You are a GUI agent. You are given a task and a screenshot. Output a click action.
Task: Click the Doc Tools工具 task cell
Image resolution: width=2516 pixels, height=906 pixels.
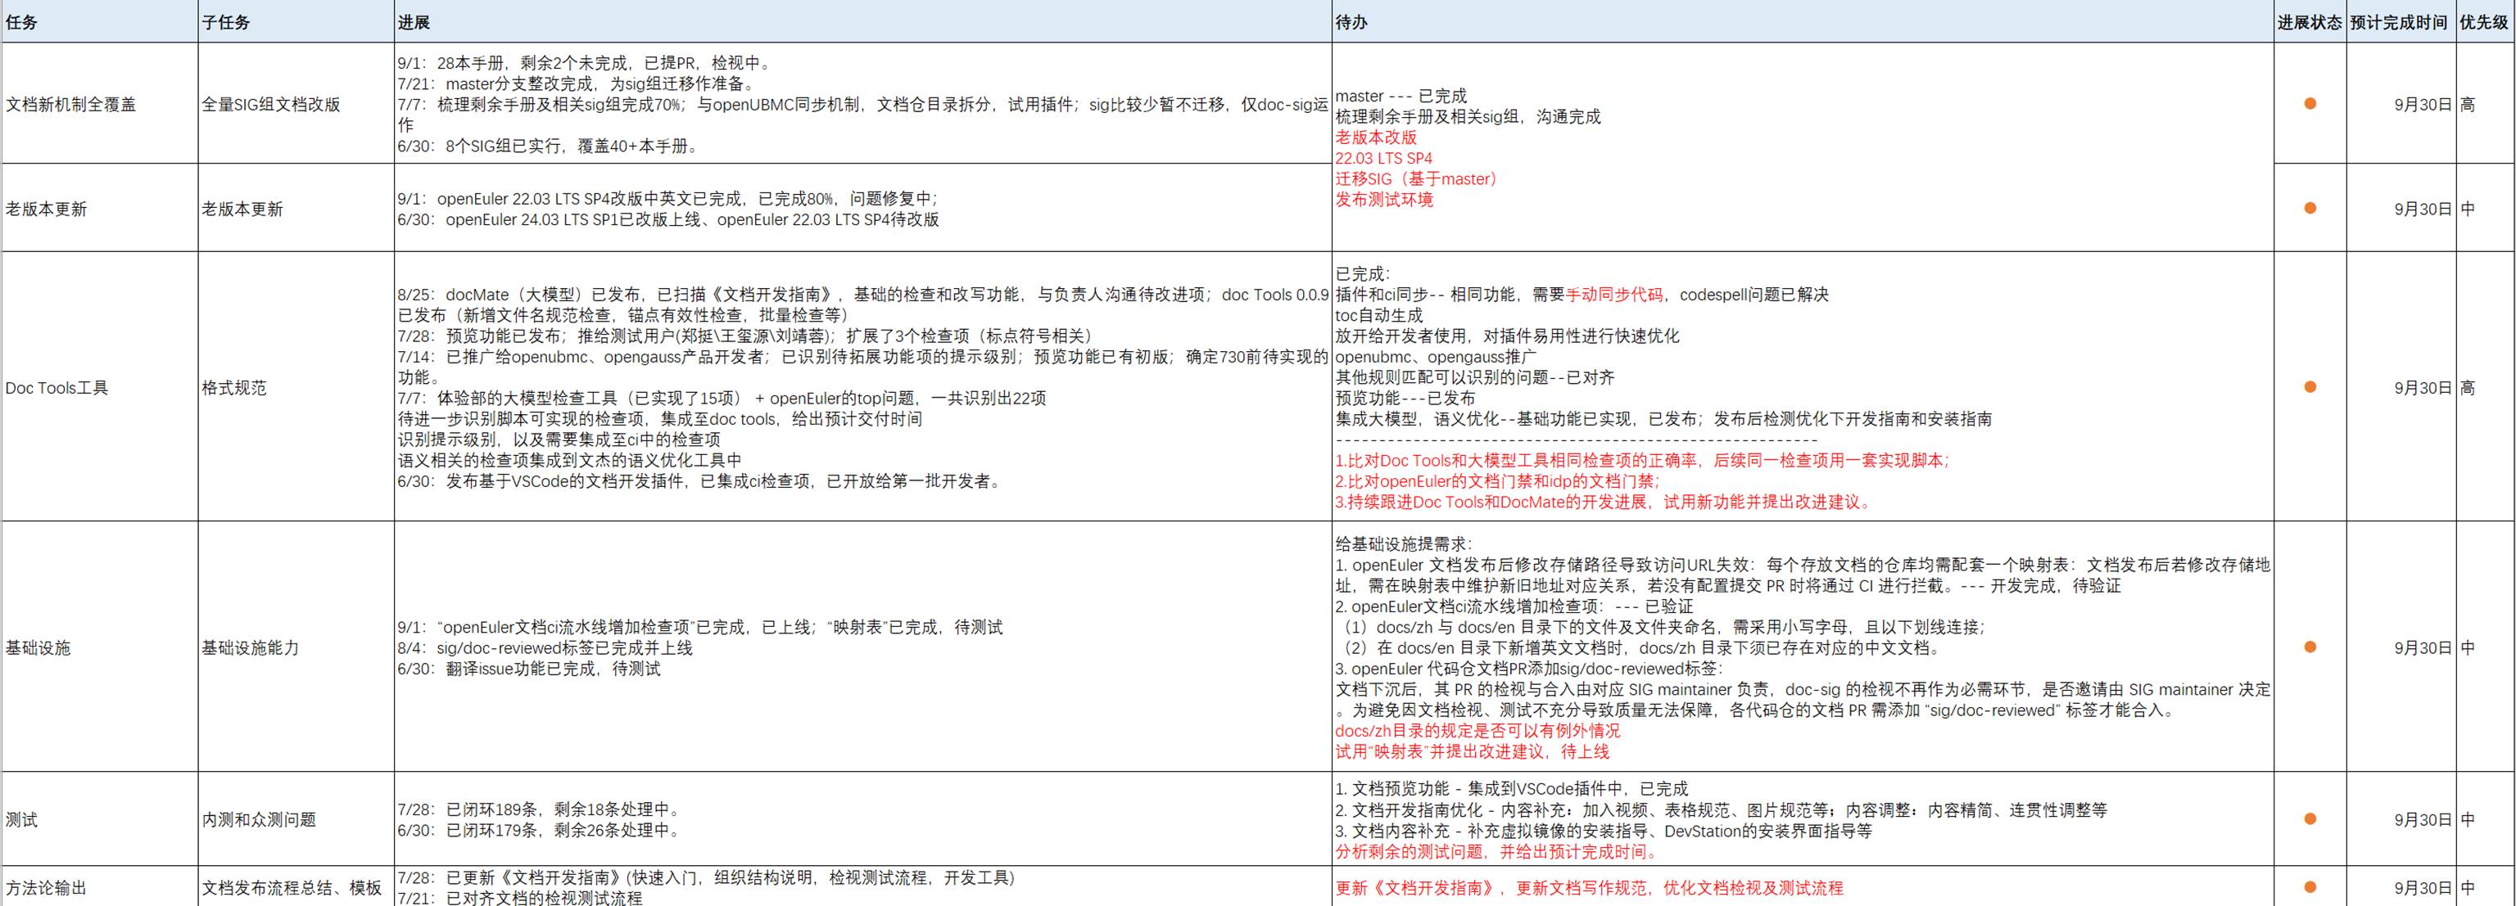click(x=57, y=388)
